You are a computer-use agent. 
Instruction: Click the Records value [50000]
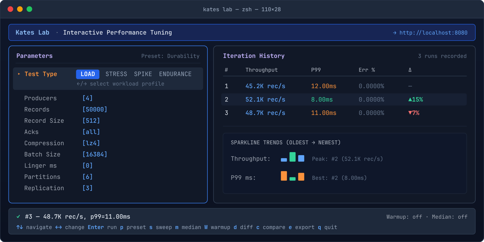click(95, 109)
